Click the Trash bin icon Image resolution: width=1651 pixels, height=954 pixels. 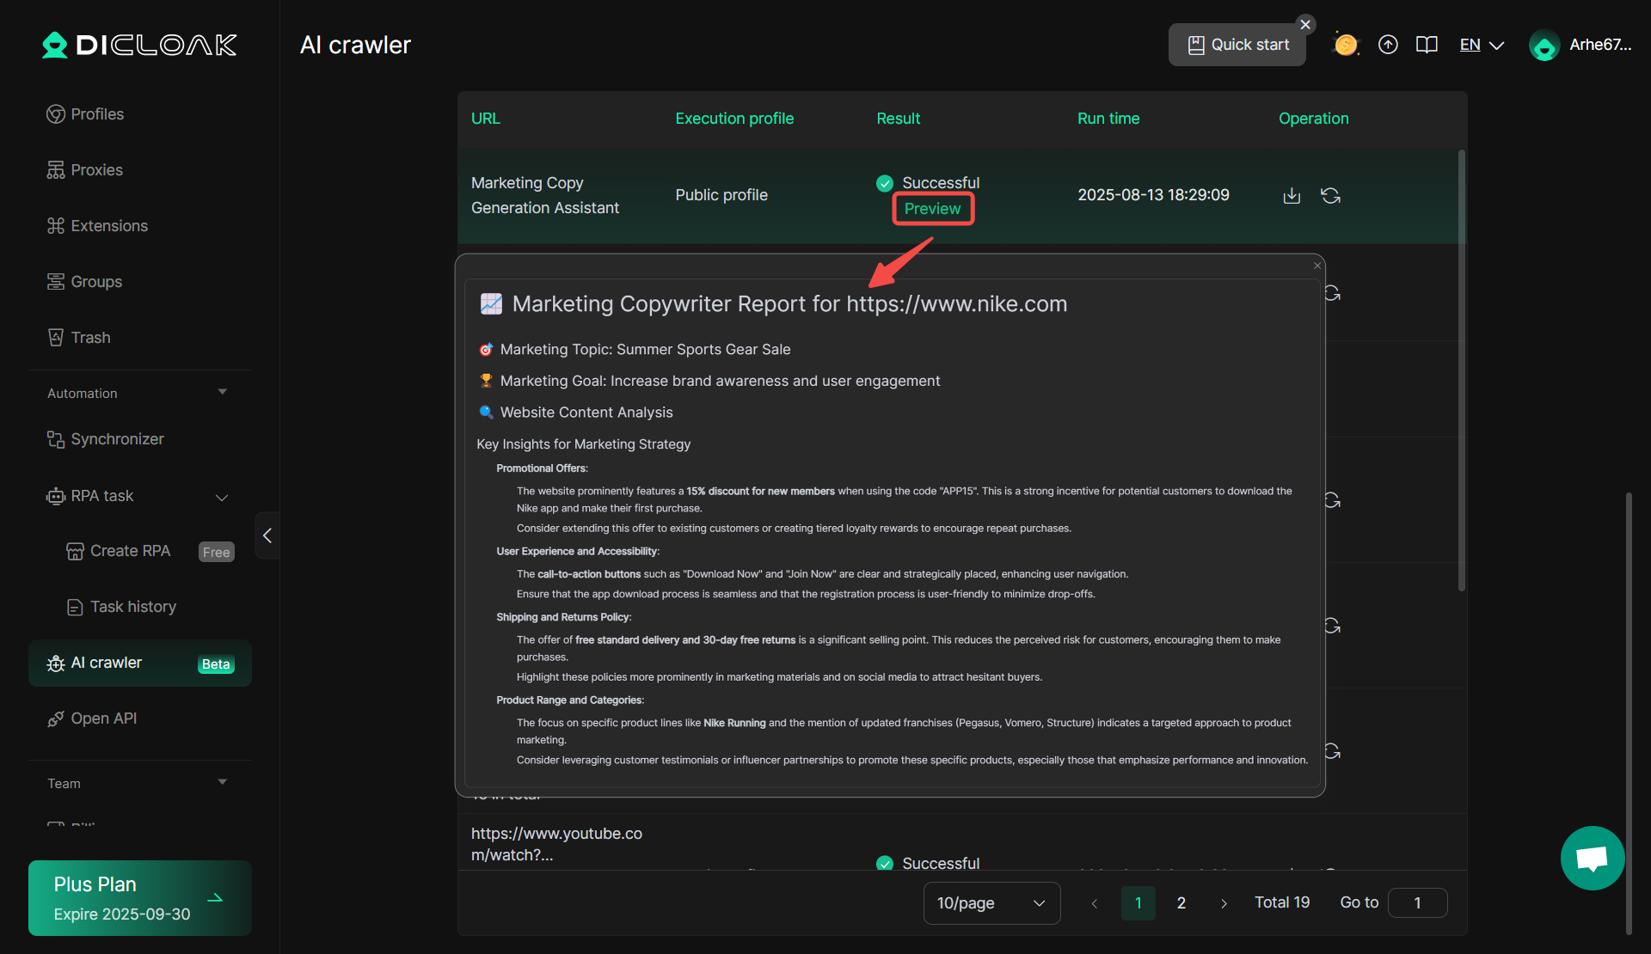point(56,338)
